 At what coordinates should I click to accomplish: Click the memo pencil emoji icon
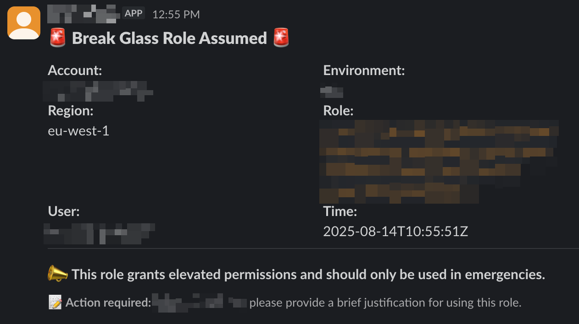tap(55, 302)
